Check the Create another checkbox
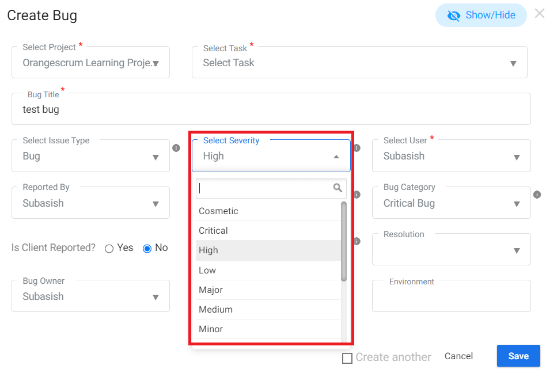Screen dimensions: 546x369 (347, 358)
